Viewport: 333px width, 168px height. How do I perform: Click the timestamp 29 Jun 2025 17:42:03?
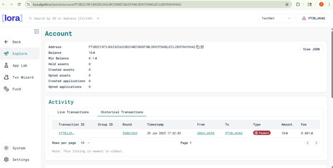coord(164,133)
